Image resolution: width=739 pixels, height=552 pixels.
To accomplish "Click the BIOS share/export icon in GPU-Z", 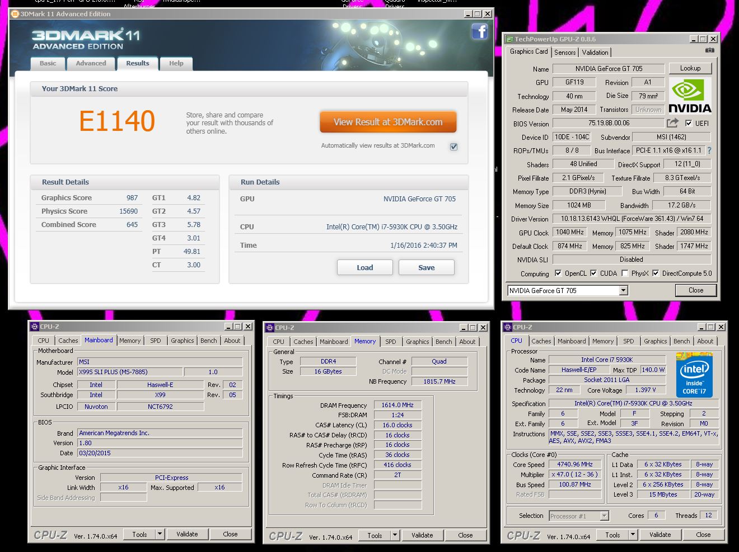I will click(672, 122).
